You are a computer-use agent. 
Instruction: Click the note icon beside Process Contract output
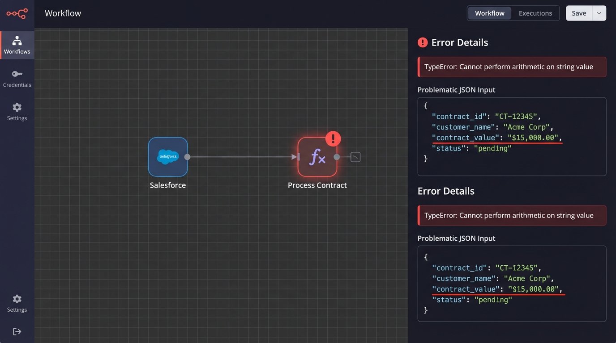coord(355,157)
